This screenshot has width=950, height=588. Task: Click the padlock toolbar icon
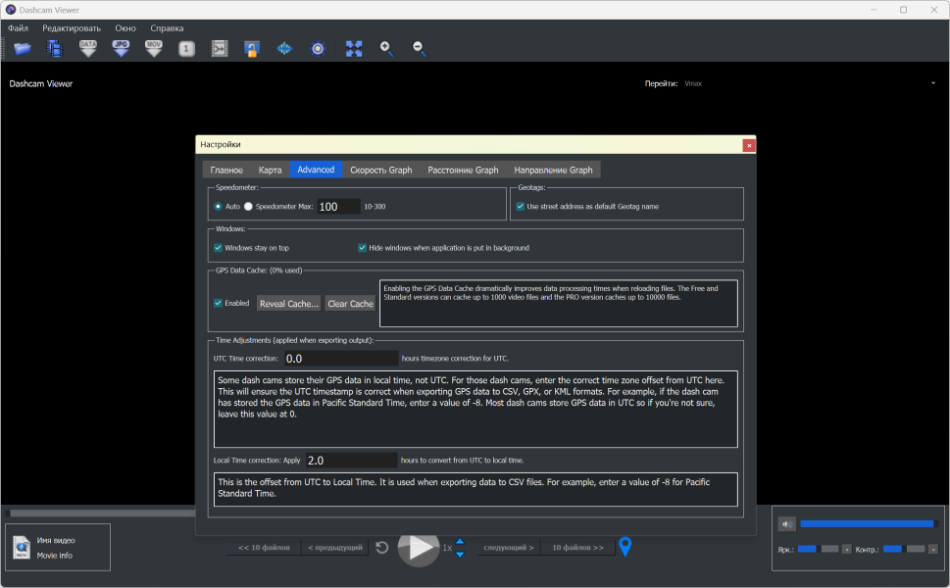252,48
